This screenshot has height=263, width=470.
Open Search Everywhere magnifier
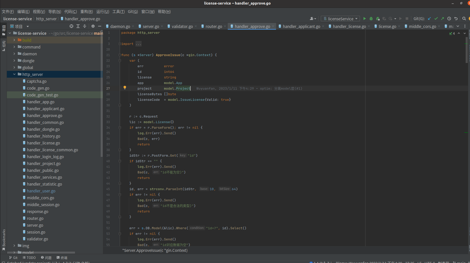pos(464,19)
